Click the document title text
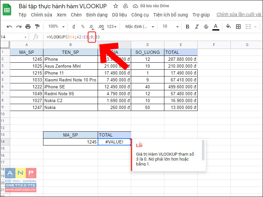 [63, 6]
